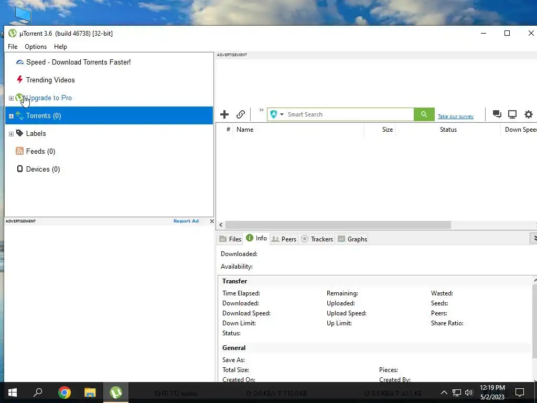Click the µTorrent taskbar icon
Screen dimensions: 537x403
(116, 393)
